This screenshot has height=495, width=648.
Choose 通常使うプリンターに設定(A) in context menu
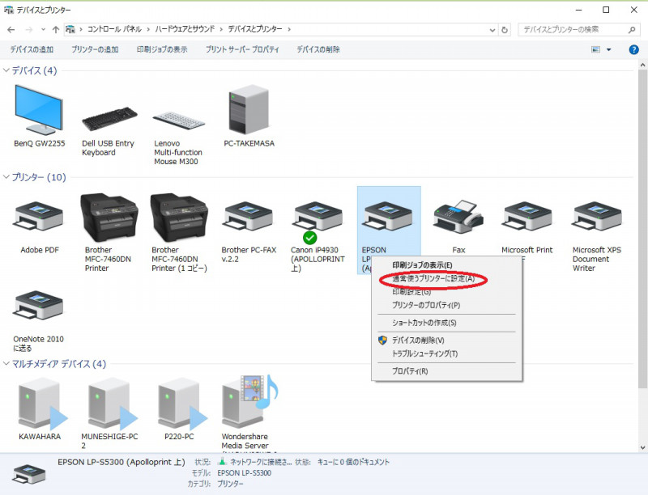tap(446, 279)
